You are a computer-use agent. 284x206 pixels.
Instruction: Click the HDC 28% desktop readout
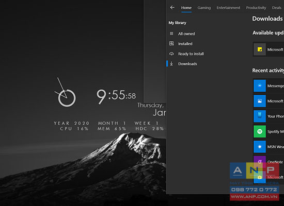[150, 129]
